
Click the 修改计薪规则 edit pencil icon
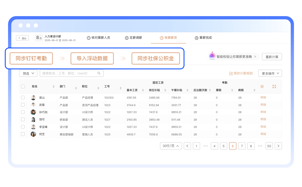tap(231, 73)
